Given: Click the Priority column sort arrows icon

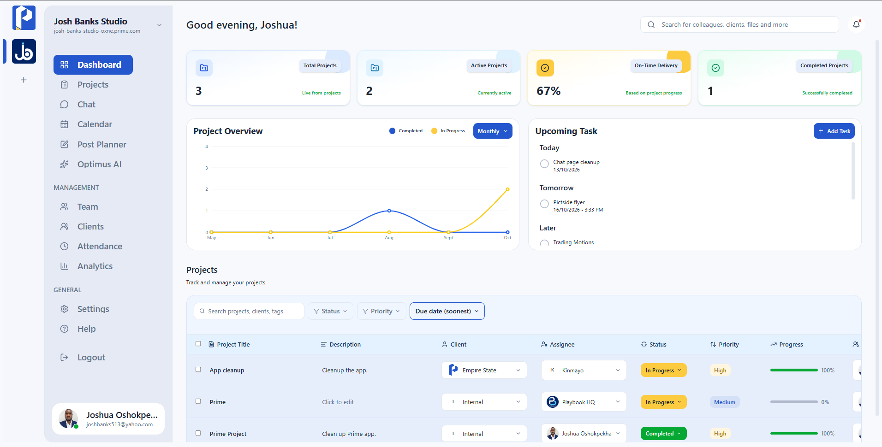Looking at the screenshot, I should [x=713, y=344].
